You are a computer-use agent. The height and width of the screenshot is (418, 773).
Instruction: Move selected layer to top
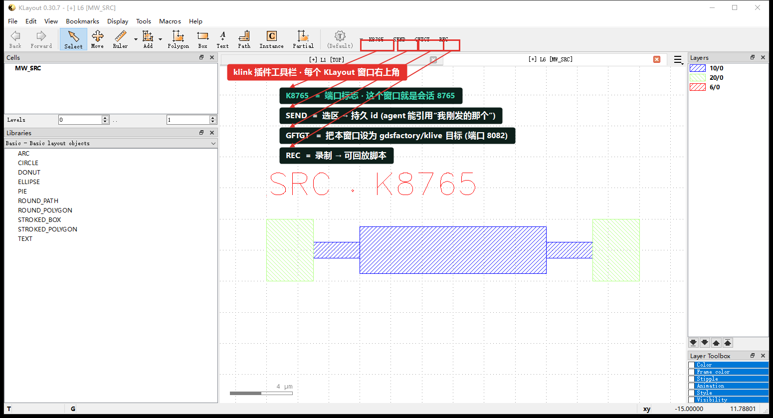[x=728, y=343]
